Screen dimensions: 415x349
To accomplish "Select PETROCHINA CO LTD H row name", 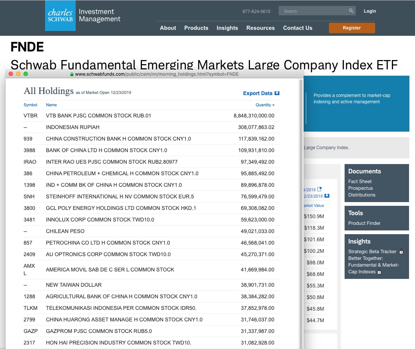I will (x=108, y=243).
